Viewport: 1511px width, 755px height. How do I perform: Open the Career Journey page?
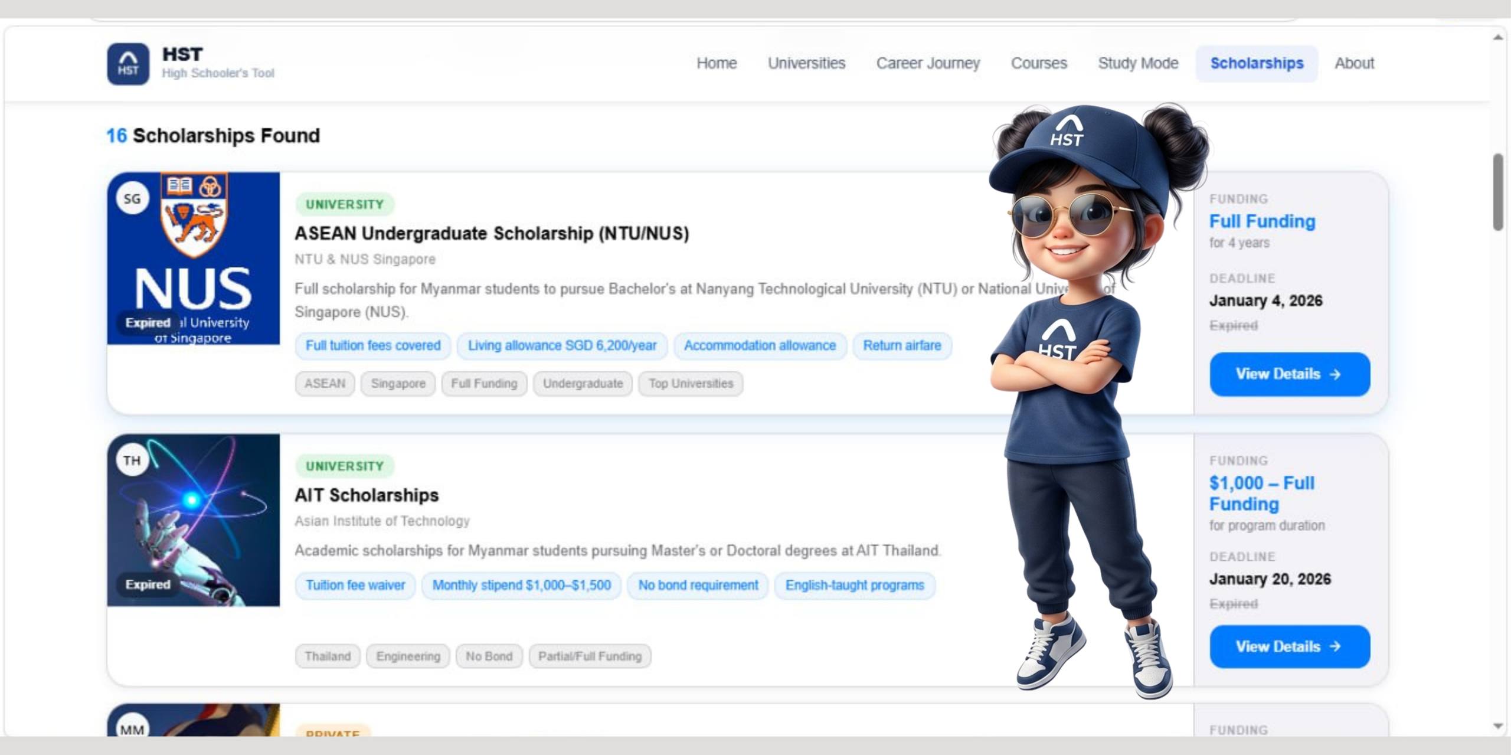[928, 63]
